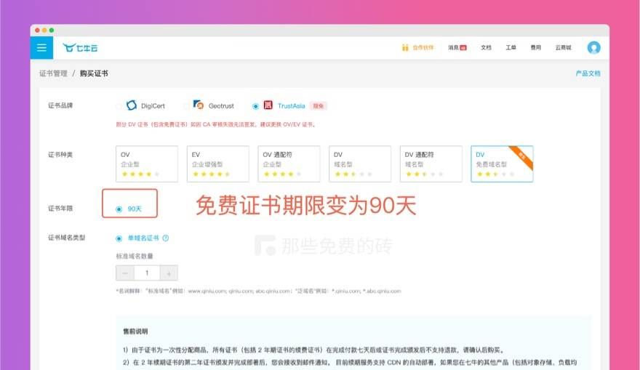Click the 证书种类 label
The height and width of the screenshot is (370, 640).
pos(60,155)
